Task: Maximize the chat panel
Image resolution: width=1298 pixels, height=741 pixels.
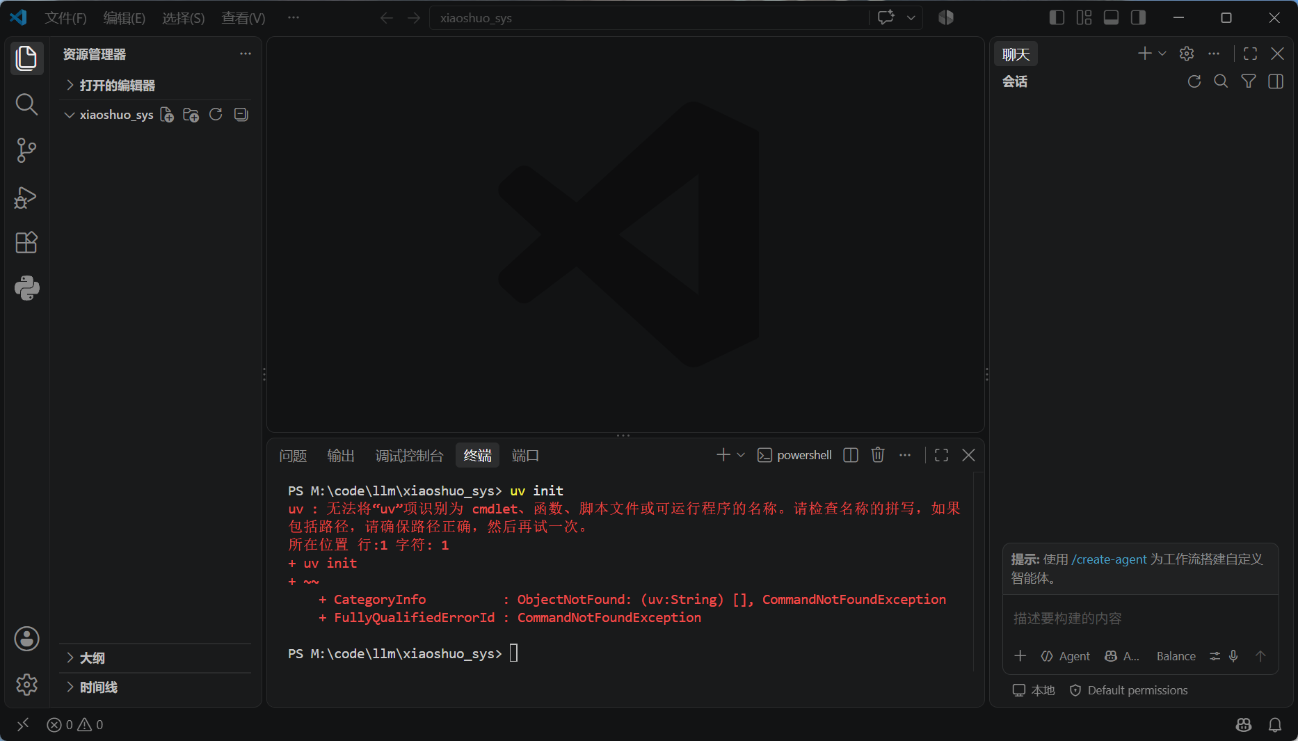Action: tap(1250, 54)
